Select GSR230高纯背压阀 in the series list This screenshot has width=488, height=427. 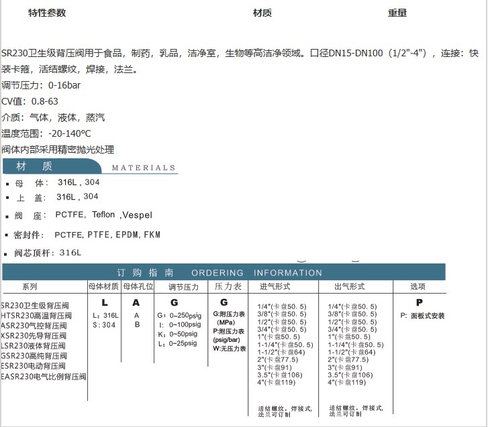point(34,356)
